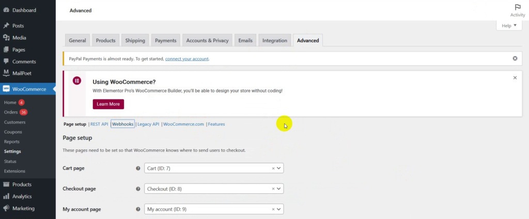529x219 pixels.
Task: Click the Page setup heading text
Action: pos(77,138)
